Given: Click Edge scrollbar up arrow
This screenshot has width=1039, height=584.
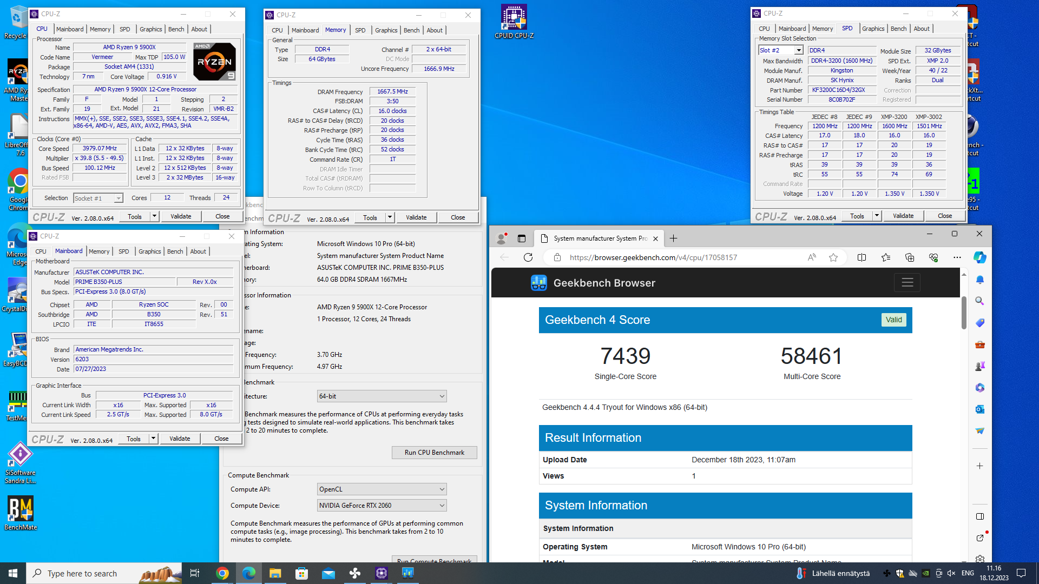Looking at the screenshot, I should [964, 275].
